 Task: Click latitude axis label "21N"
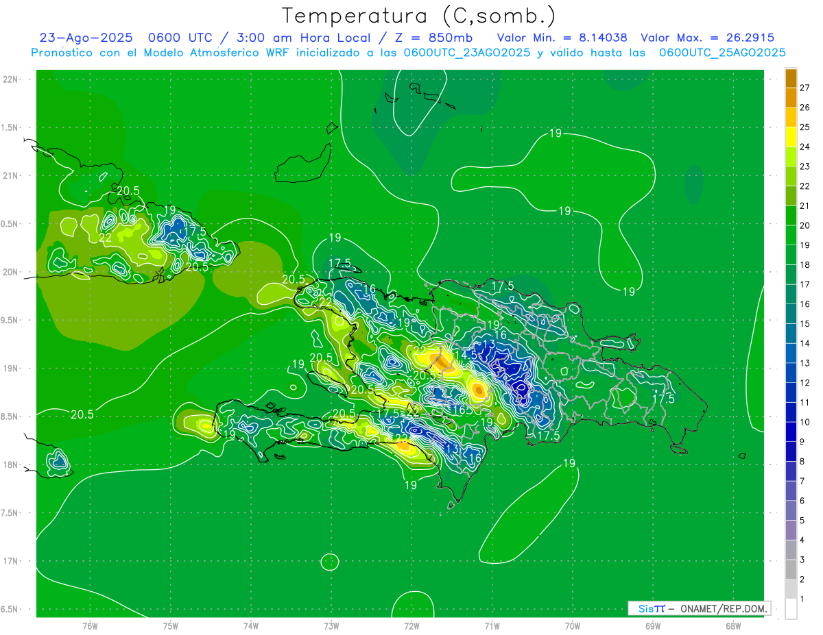(x=10, y=175)
